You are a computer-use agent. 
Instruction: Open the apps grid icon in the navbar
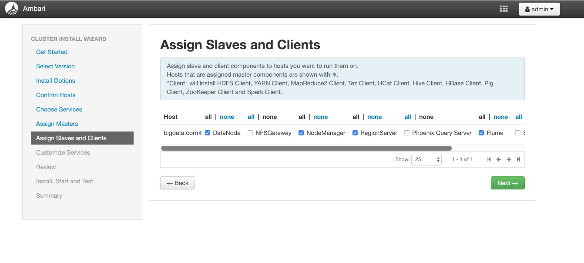tap(503, 8)
